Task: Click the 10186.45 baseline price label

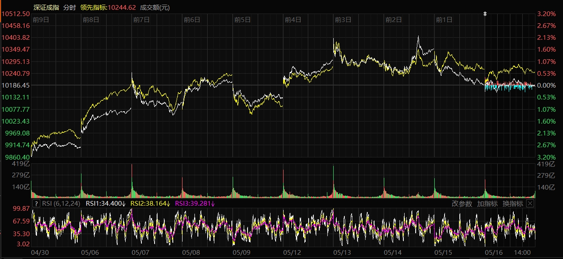Action: tap(15, 85)
